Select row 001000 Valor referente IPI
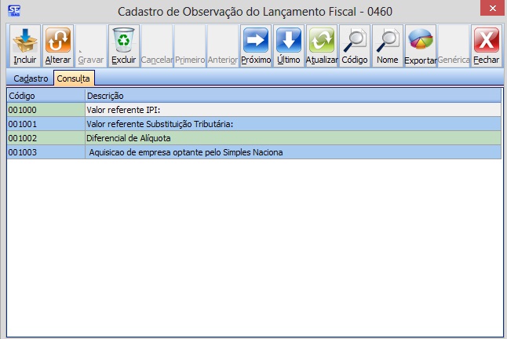Screen dimensions: 507x339 pyautogui.click(x=292, y=110)
